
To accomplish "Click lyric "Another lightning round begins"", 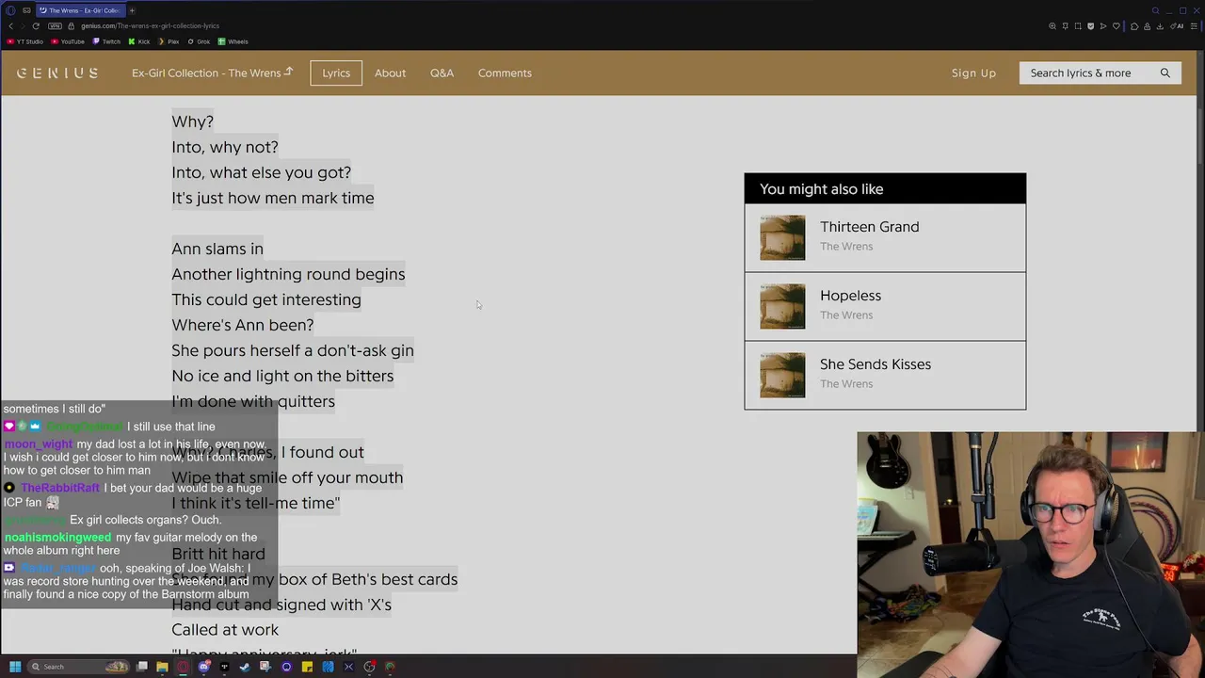I will (x=288, y=274).
